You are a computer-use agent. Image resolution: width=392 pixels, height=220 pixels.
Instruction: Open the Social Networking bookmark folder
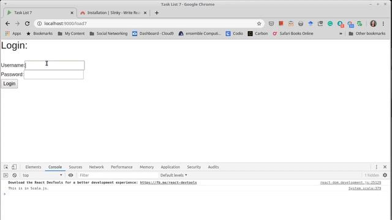tap(108, 34)
